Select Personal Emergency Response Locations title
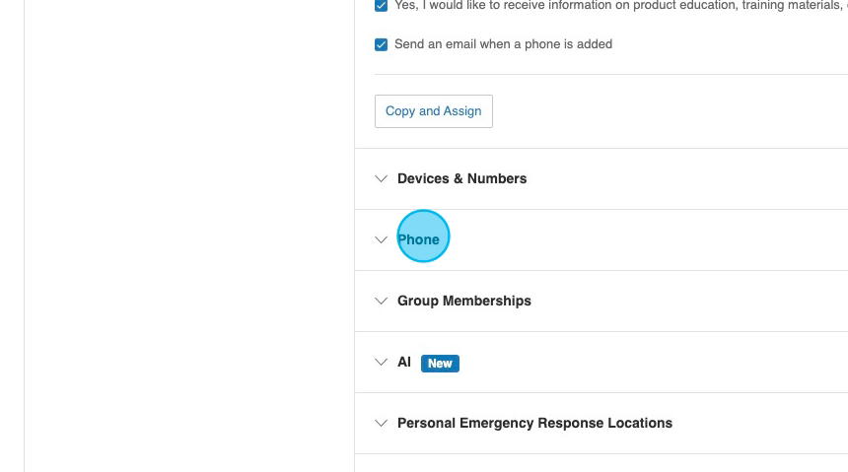The height and width of the screenshot is (472, 848). click(534, 424)
